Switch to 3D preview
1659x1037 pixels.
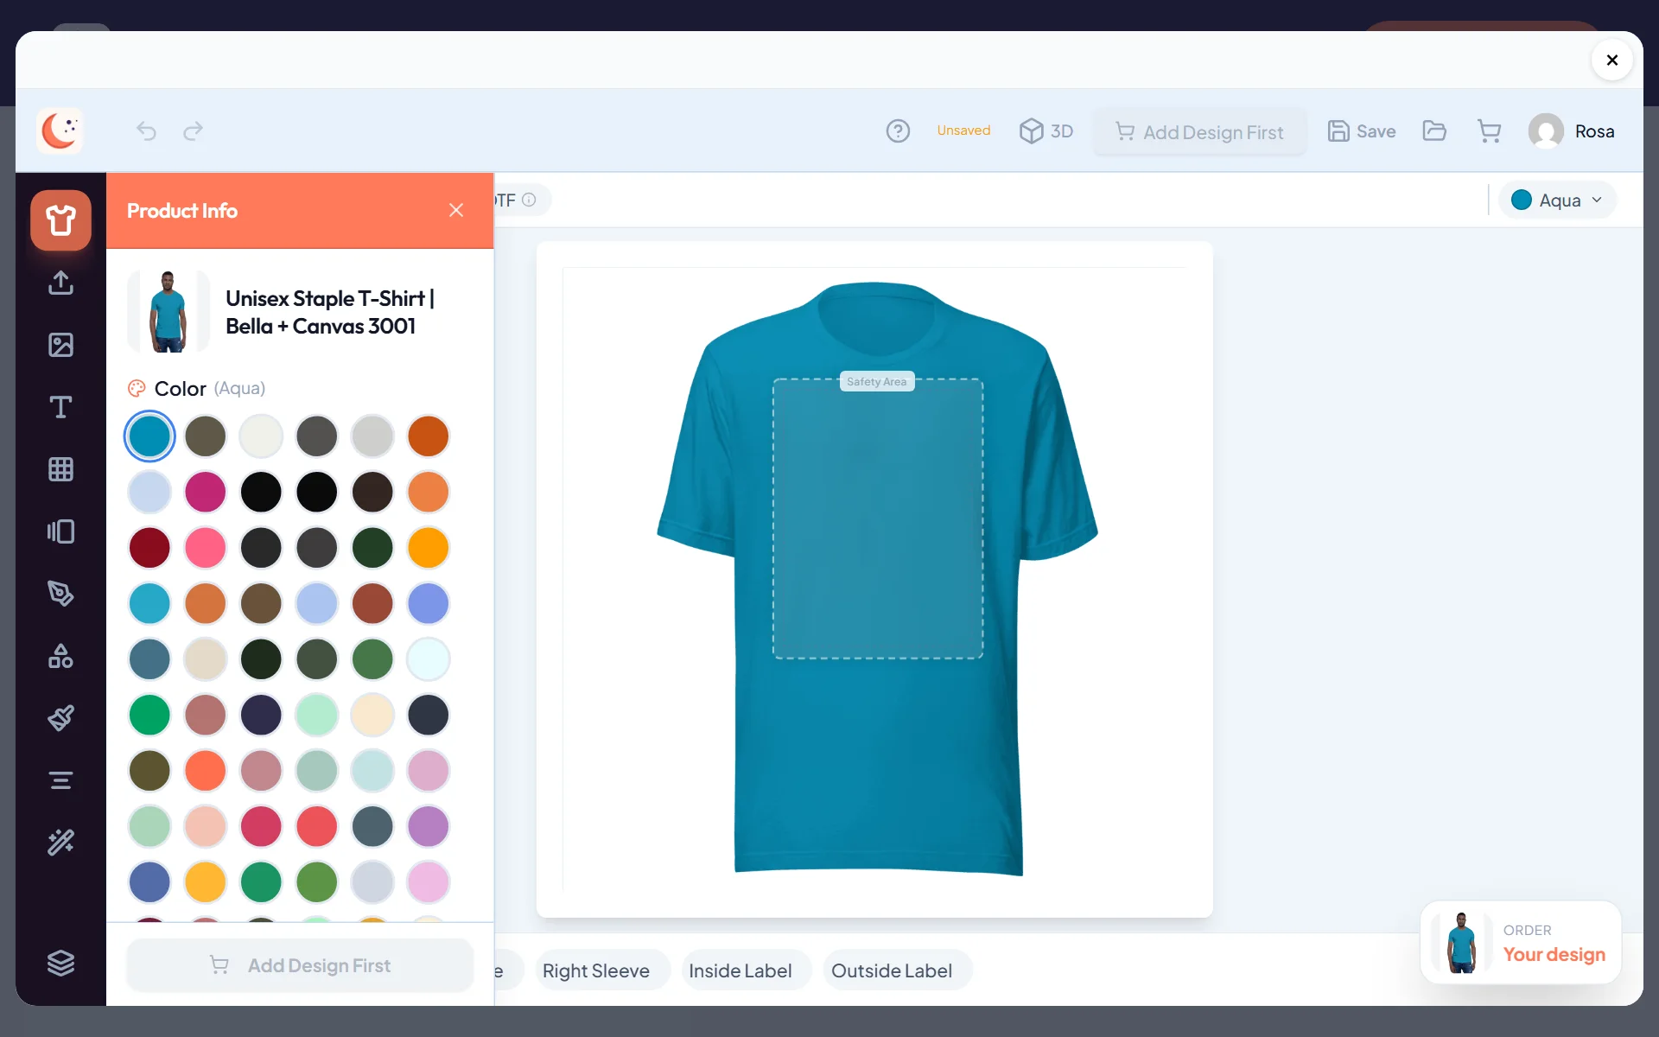coord(1046,131)
